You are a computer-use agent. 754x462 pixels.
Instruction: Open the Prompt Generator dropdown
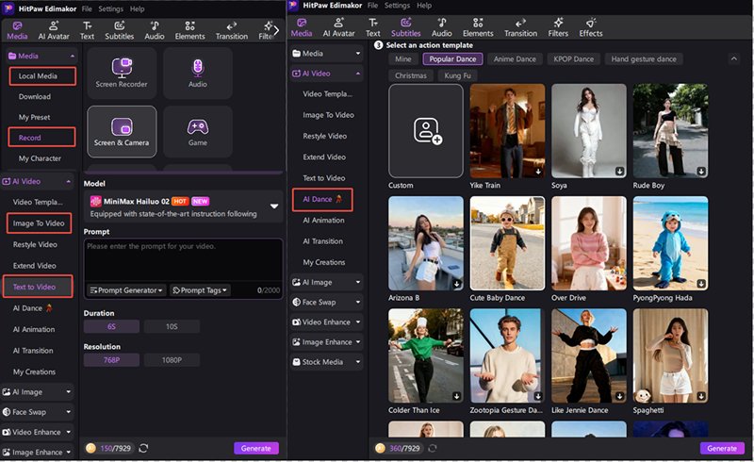(127, 290)
